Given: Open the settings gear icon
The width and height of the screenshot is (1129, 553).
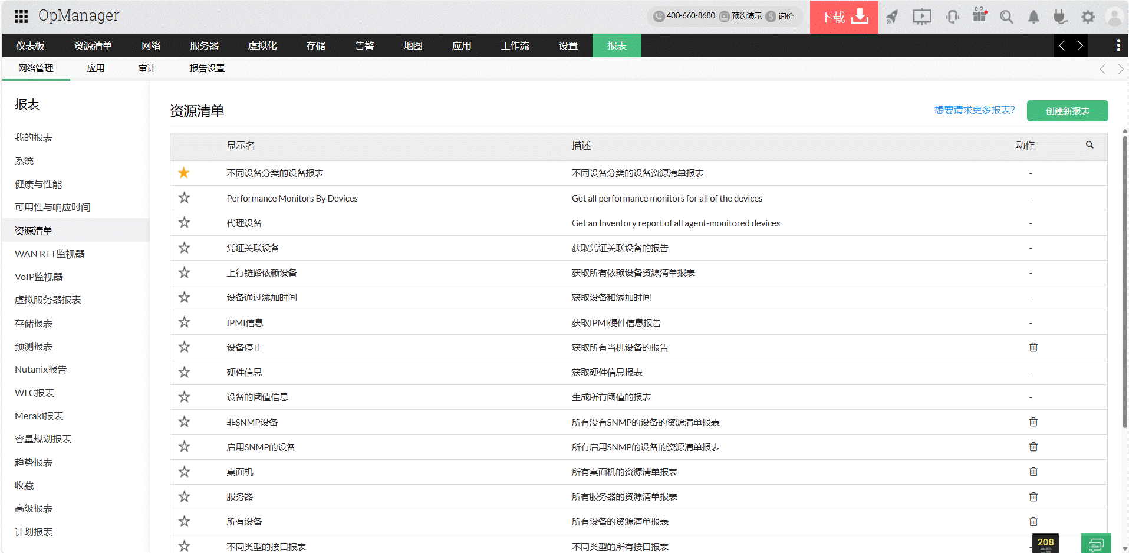Looking at the screenshot, I should click(1088, 17).
